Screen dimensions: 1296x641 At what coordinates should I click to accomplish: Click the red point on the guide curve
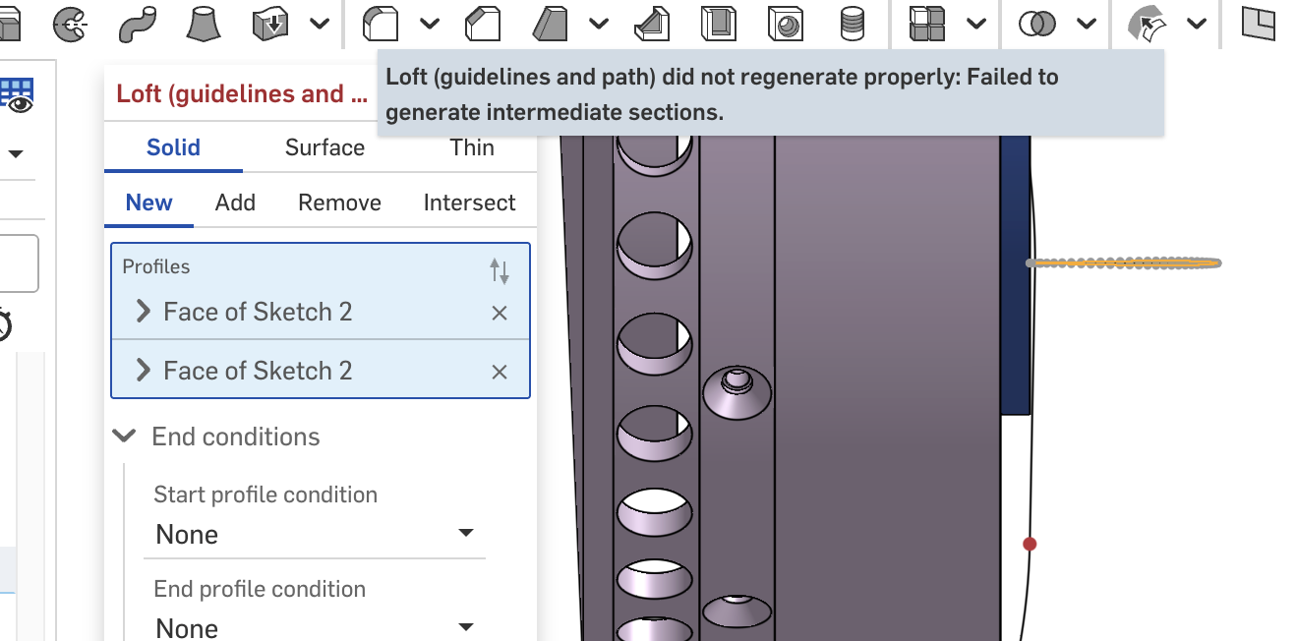tap(1030, 544)
